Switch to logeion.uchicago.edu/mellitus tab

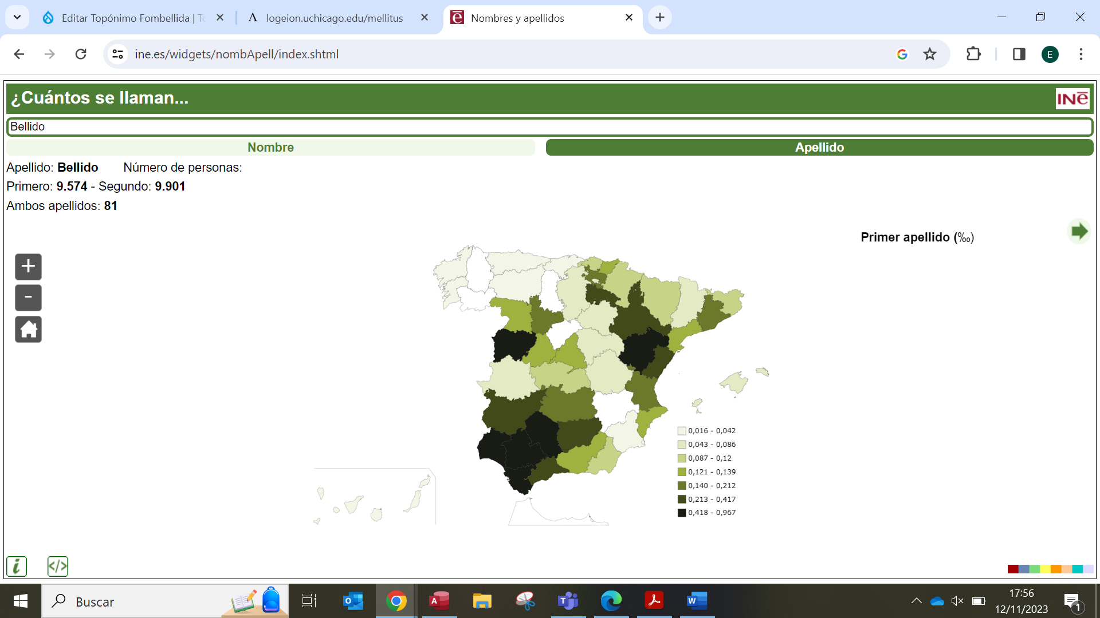tap(335, 18)
